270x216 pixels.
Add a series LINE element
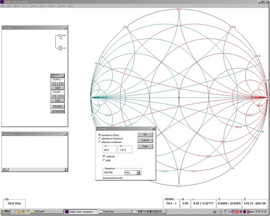tap(57, 88)
